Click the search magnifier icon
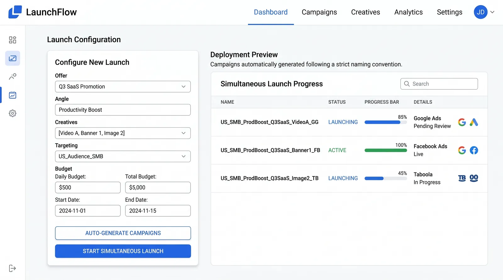This screenshot has height=280, width=503. [407, 84]
